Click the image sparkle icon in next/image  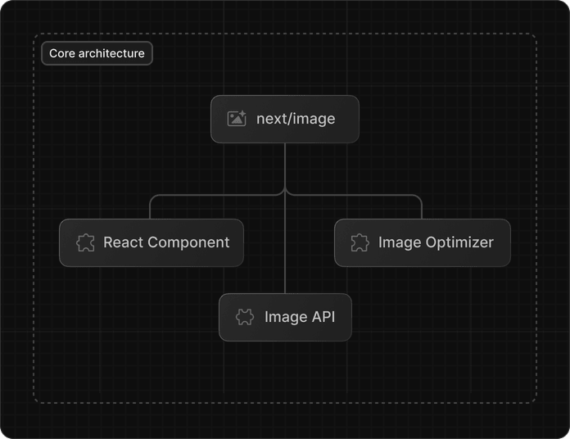click(x=237, y=119)
